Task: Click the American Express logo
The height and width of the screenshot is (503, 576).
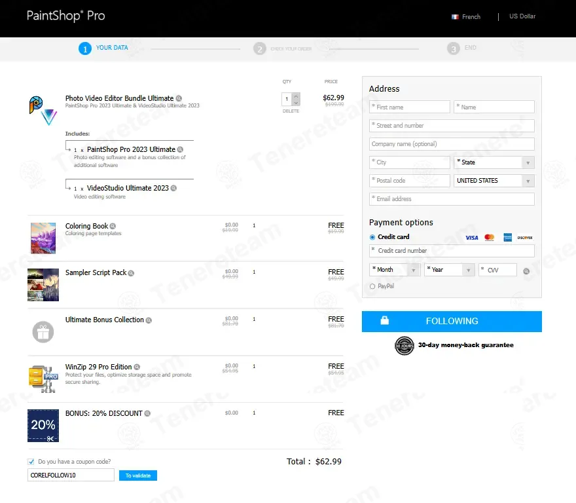Action: (x=508, y=238)
